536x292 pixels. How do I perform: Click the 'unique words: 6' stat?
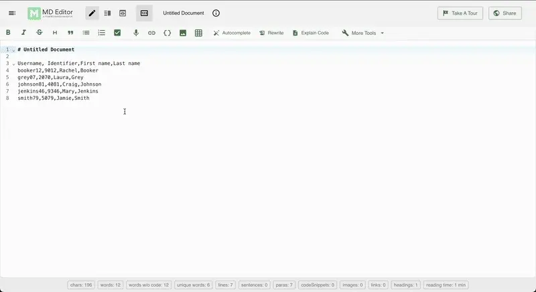193,285
